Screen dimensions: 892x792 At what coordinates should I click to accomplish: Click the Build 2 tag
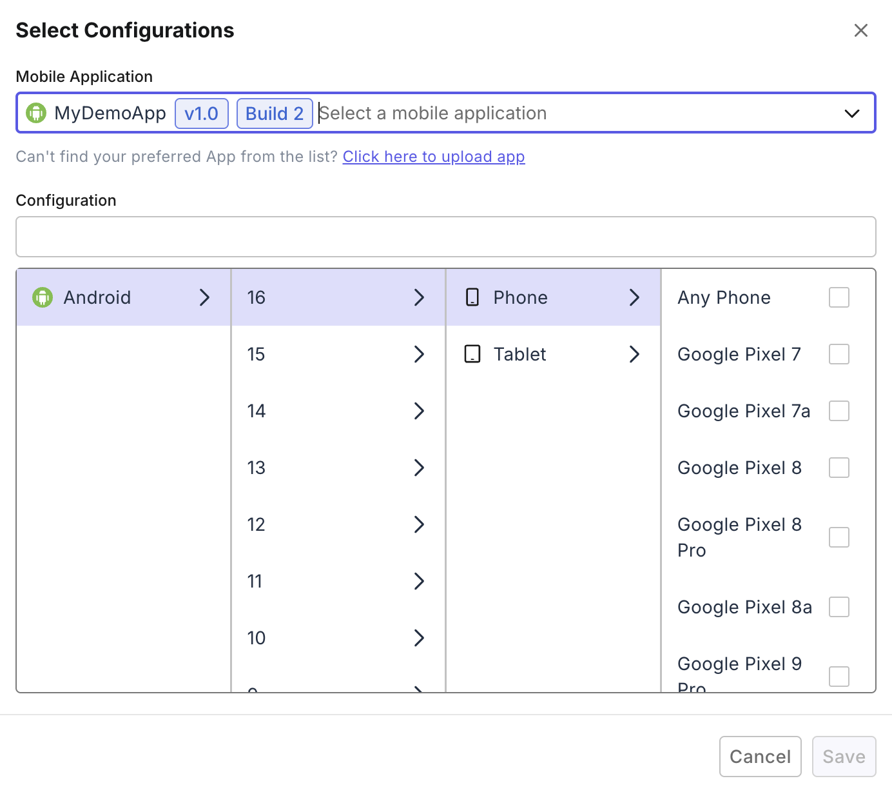[x=275, y=114]
